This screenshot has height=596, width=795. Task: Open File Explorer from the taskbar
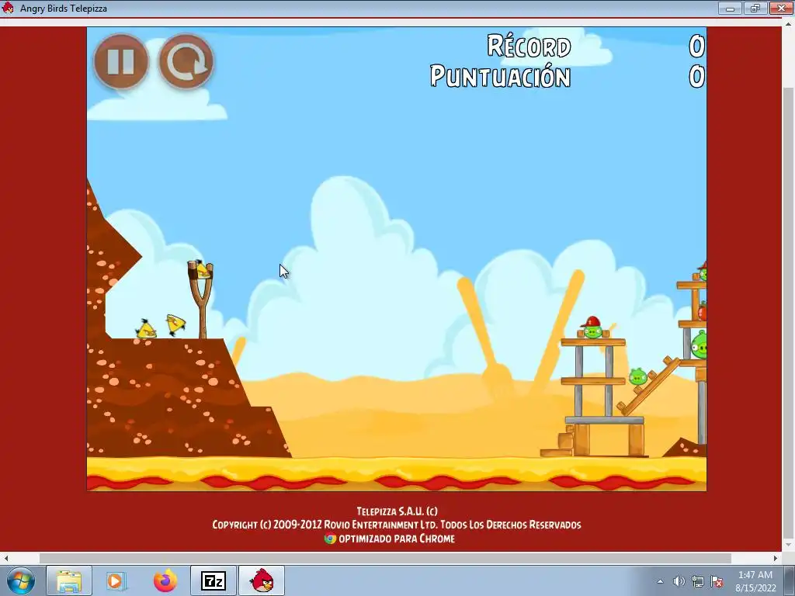pos(69,580)
